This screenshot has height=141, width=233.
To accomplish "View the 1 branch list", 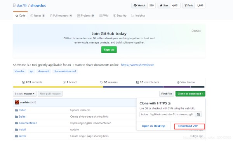I will click(70, 82).
